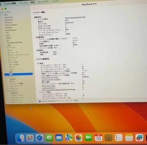
Task: Open Mail from the Dock
Action: tap(59, 138)
